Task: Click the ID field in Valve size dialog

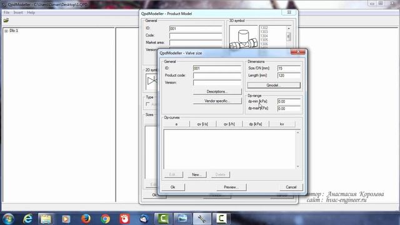Action: [x=217, y=68]
